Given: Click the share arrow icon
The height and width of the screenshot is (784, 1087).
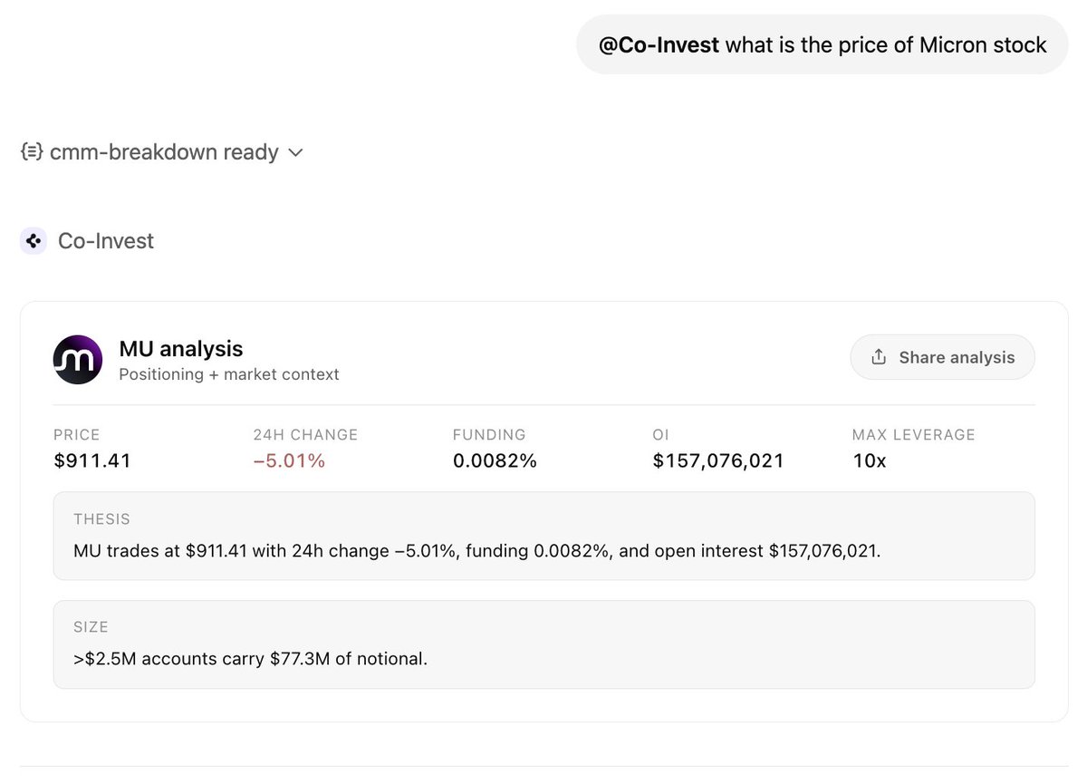Looking at the screenshot, I should point(878,357).
